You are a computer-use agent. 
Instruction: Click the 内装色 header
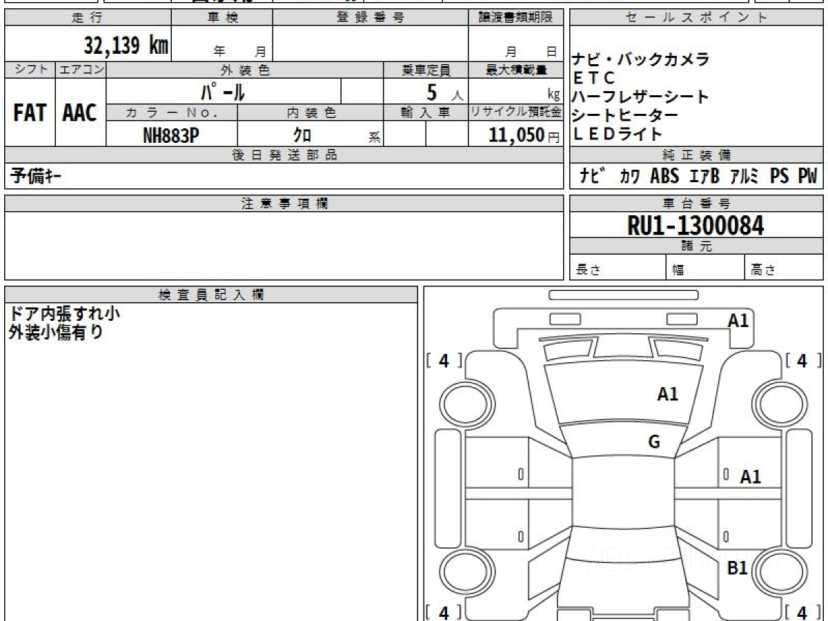[x=310, y=112]
